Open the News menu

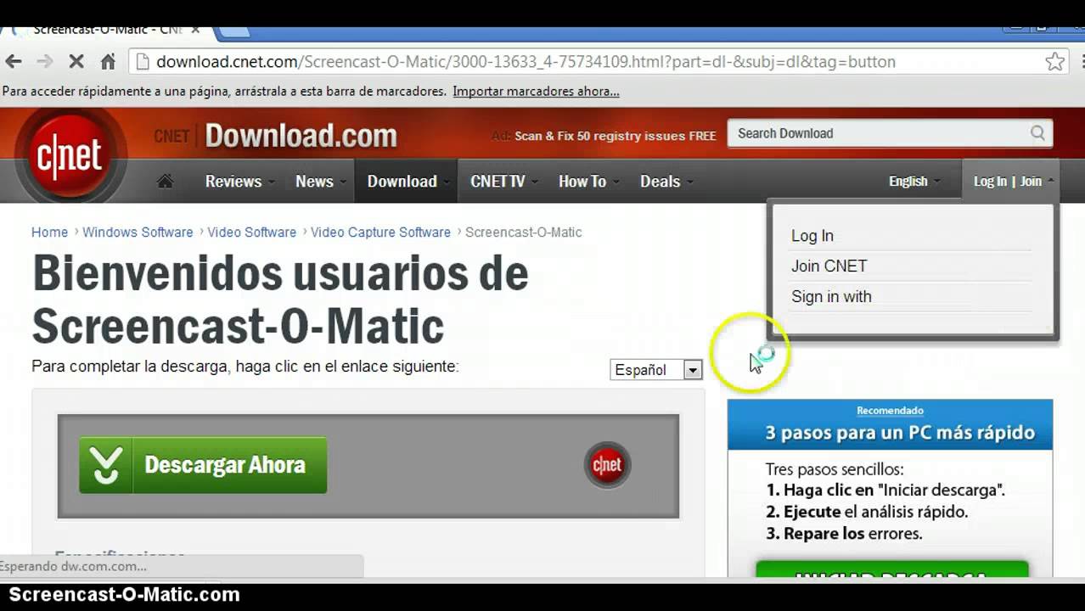click(x=321, y=181)
